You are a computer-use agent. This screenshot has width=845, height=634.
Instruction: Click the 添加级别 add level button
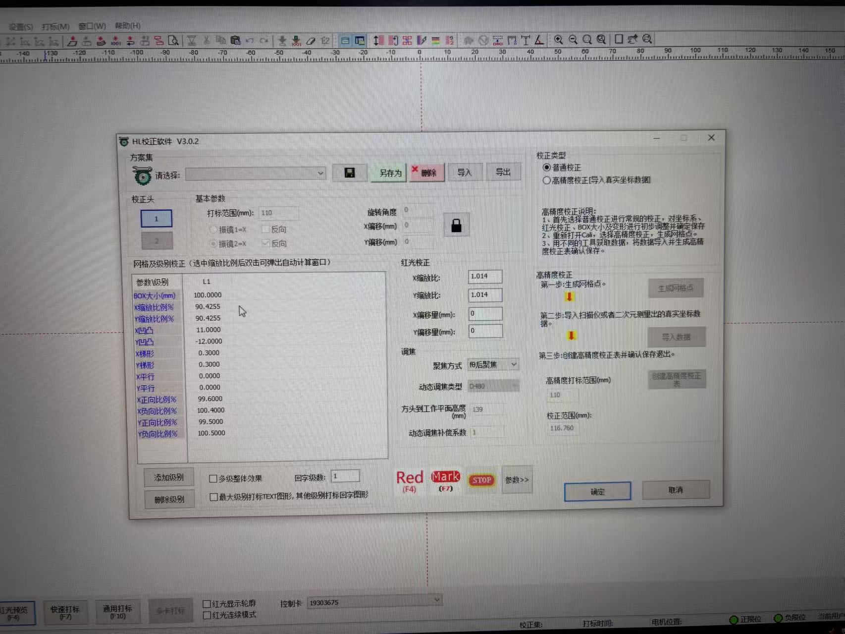coord(169,477)
